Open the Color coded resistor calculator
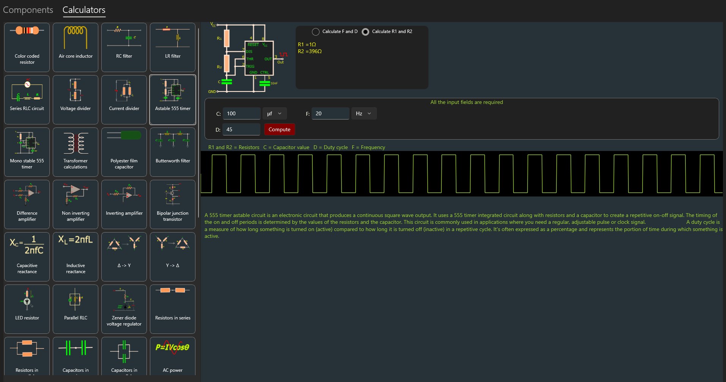The width and height of the screenshot is (726, 382). click(x=27, y=47)
